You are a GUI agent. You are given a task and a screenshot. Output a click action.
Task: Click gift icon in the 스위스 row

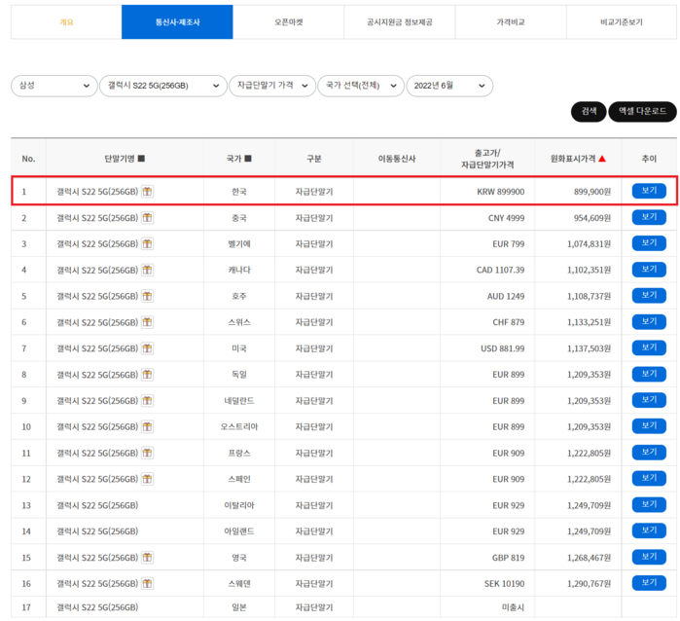[148, 322]
